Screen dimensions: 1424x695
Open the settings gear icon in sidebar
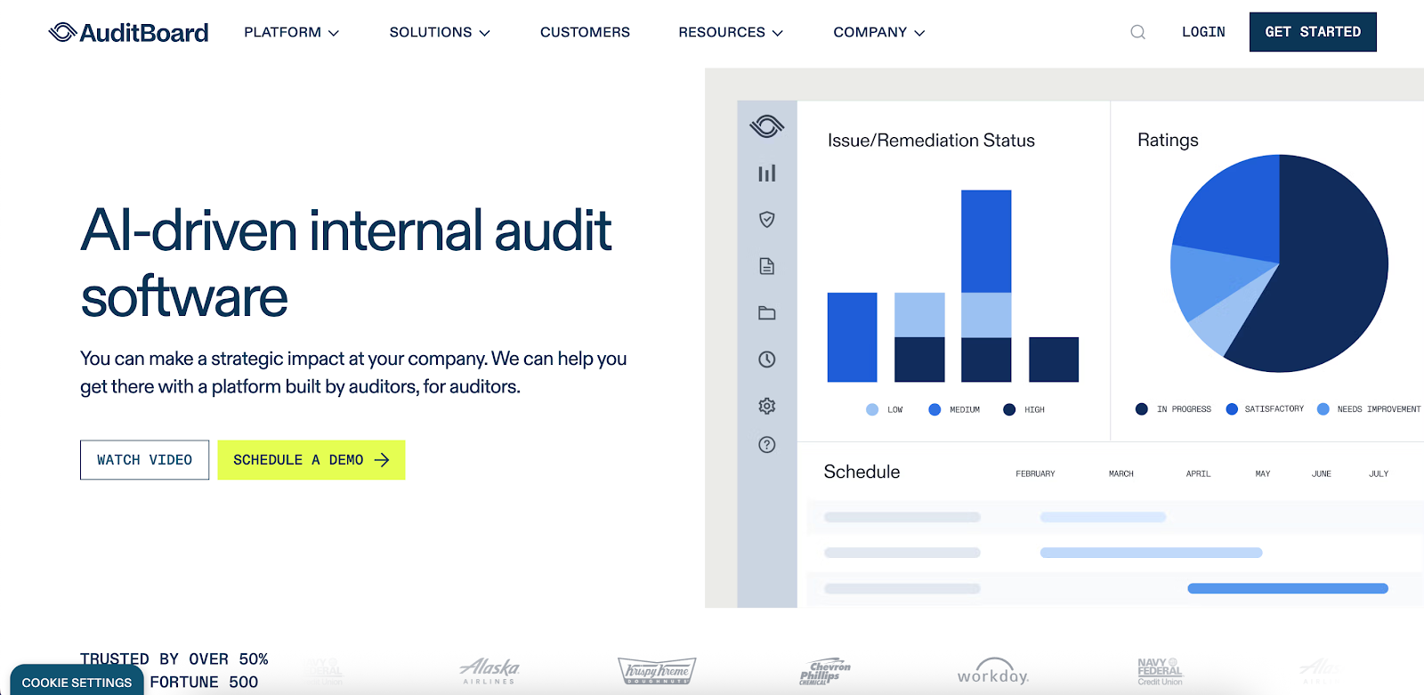pos(766,406)
